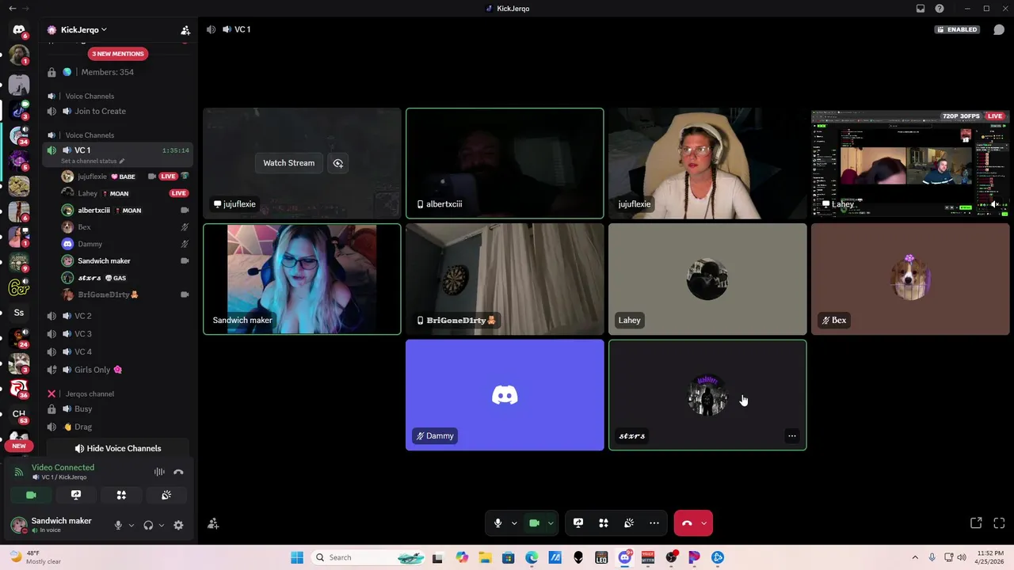The width and height of the screenshot is (1014, 570).
Task: Open disconnect options chevron on red button
Action: (703, 523)
